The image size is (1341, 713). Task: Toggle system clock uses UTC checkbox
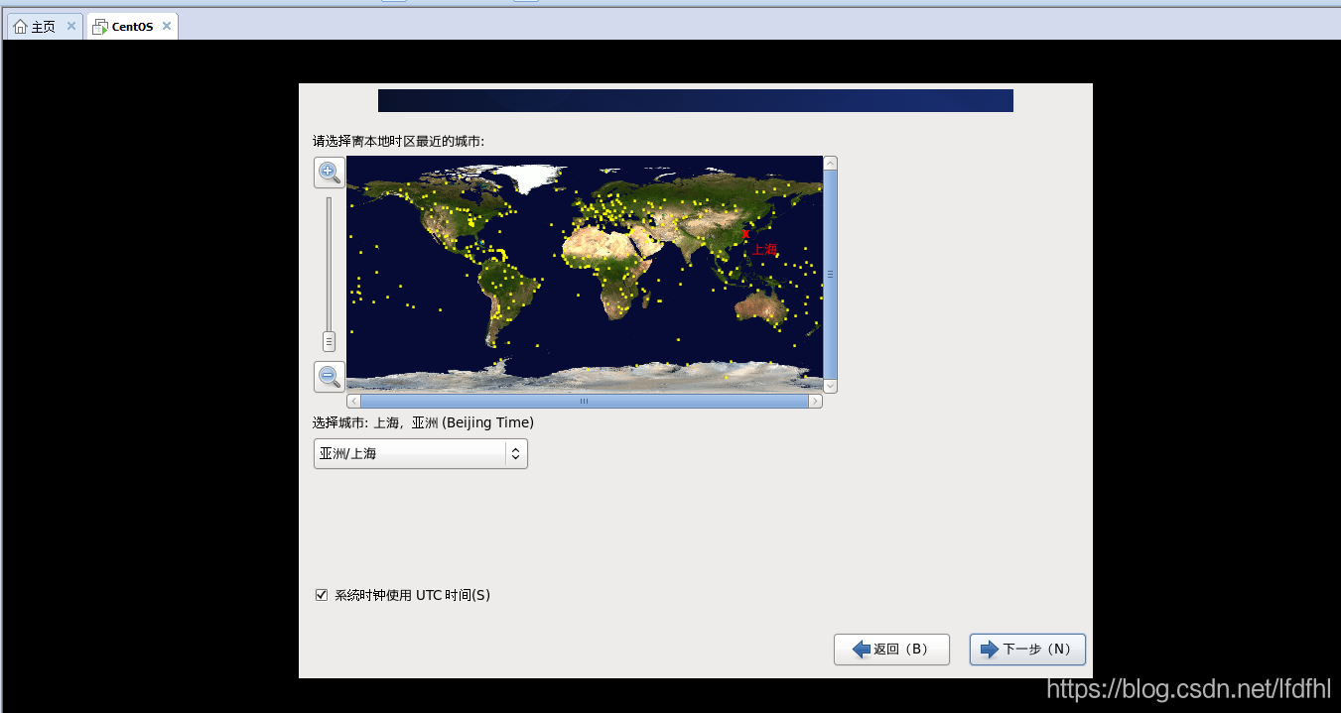click(322, 595)
